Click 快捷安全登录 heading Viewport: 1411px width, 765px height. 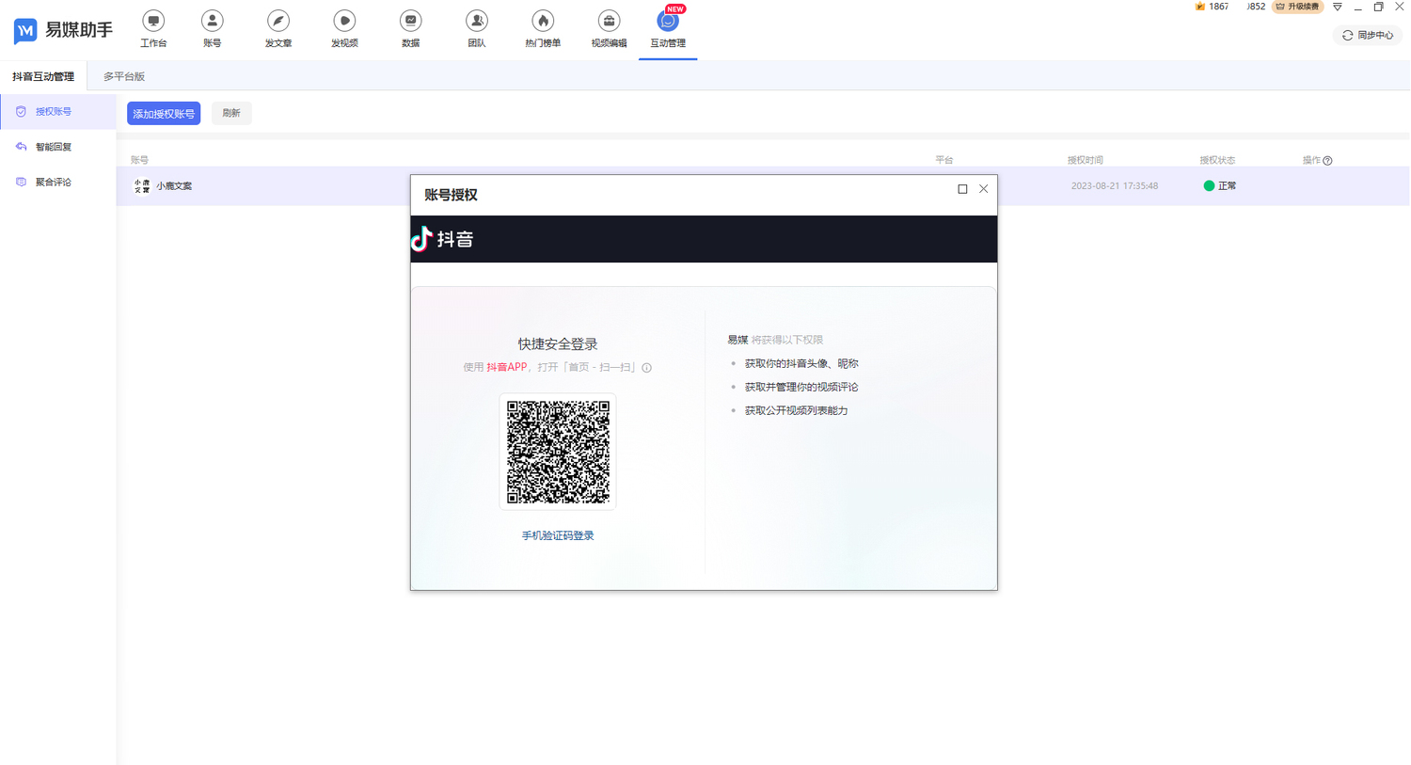coord(558,344)
